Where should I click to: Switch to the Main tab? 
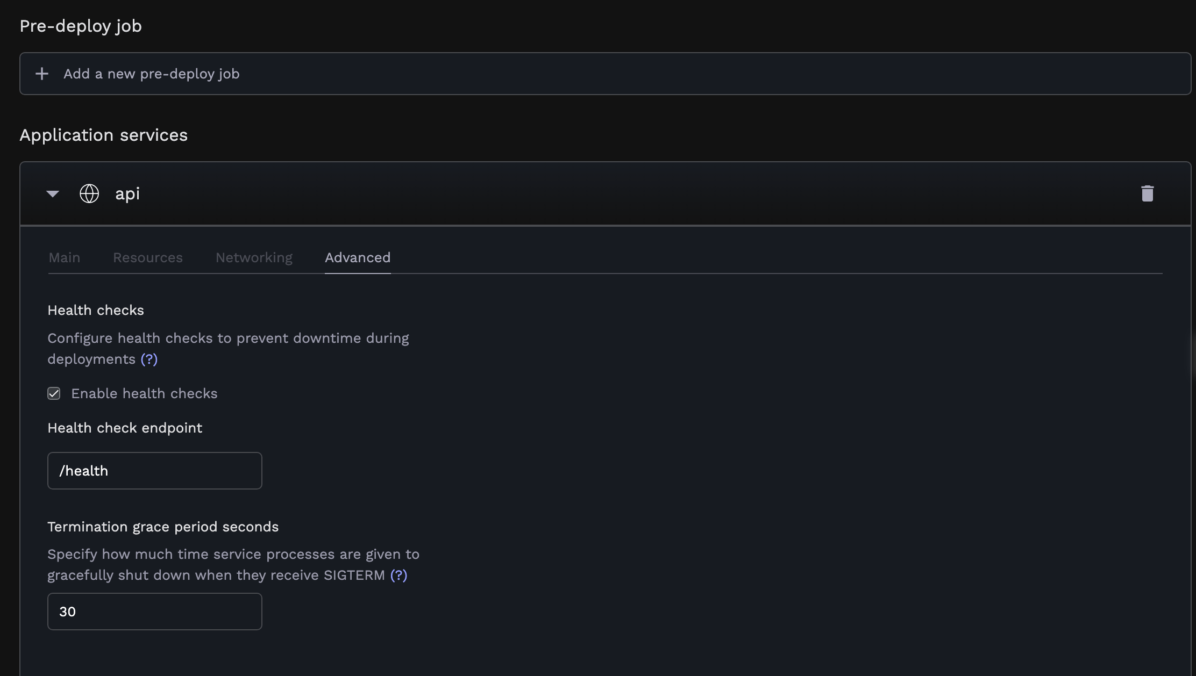[x=64, y=257]
